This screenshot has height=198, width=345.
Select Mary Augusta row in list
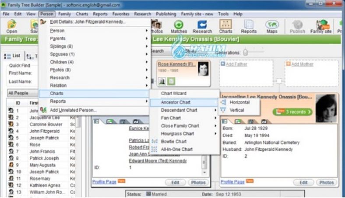point(41,165)
